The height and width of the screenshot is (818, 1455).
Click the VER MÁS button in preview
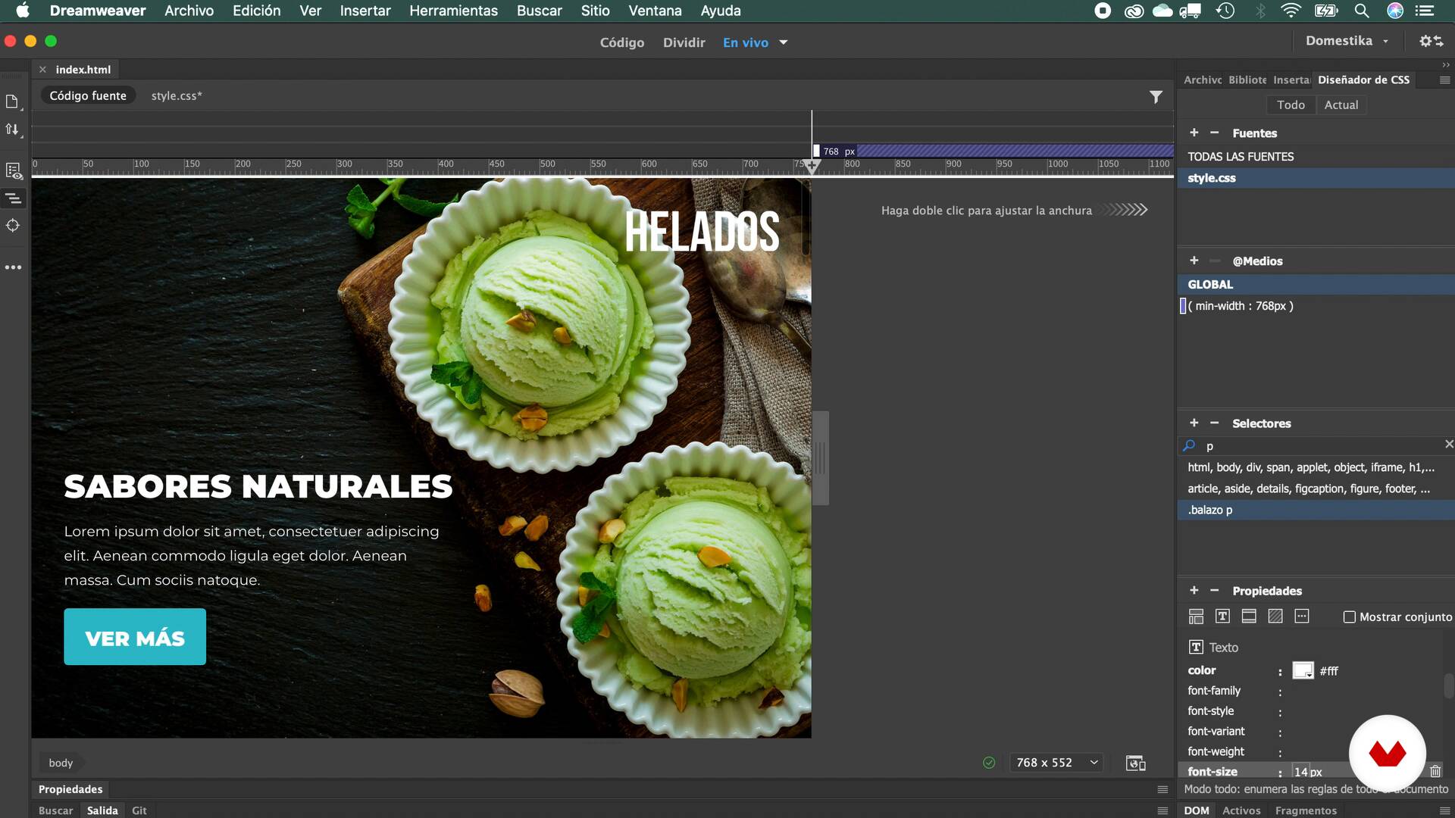pos(135,637)
